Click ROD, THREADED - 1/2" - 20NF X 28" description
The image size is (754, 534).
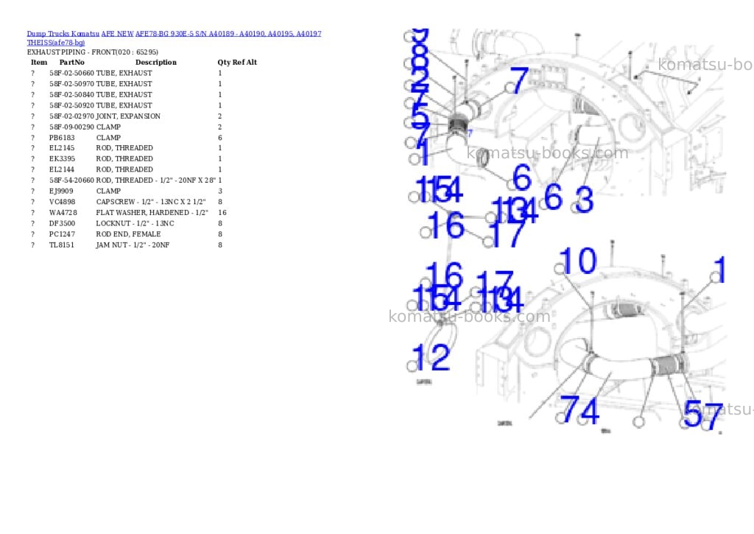(x=156, y=180)
